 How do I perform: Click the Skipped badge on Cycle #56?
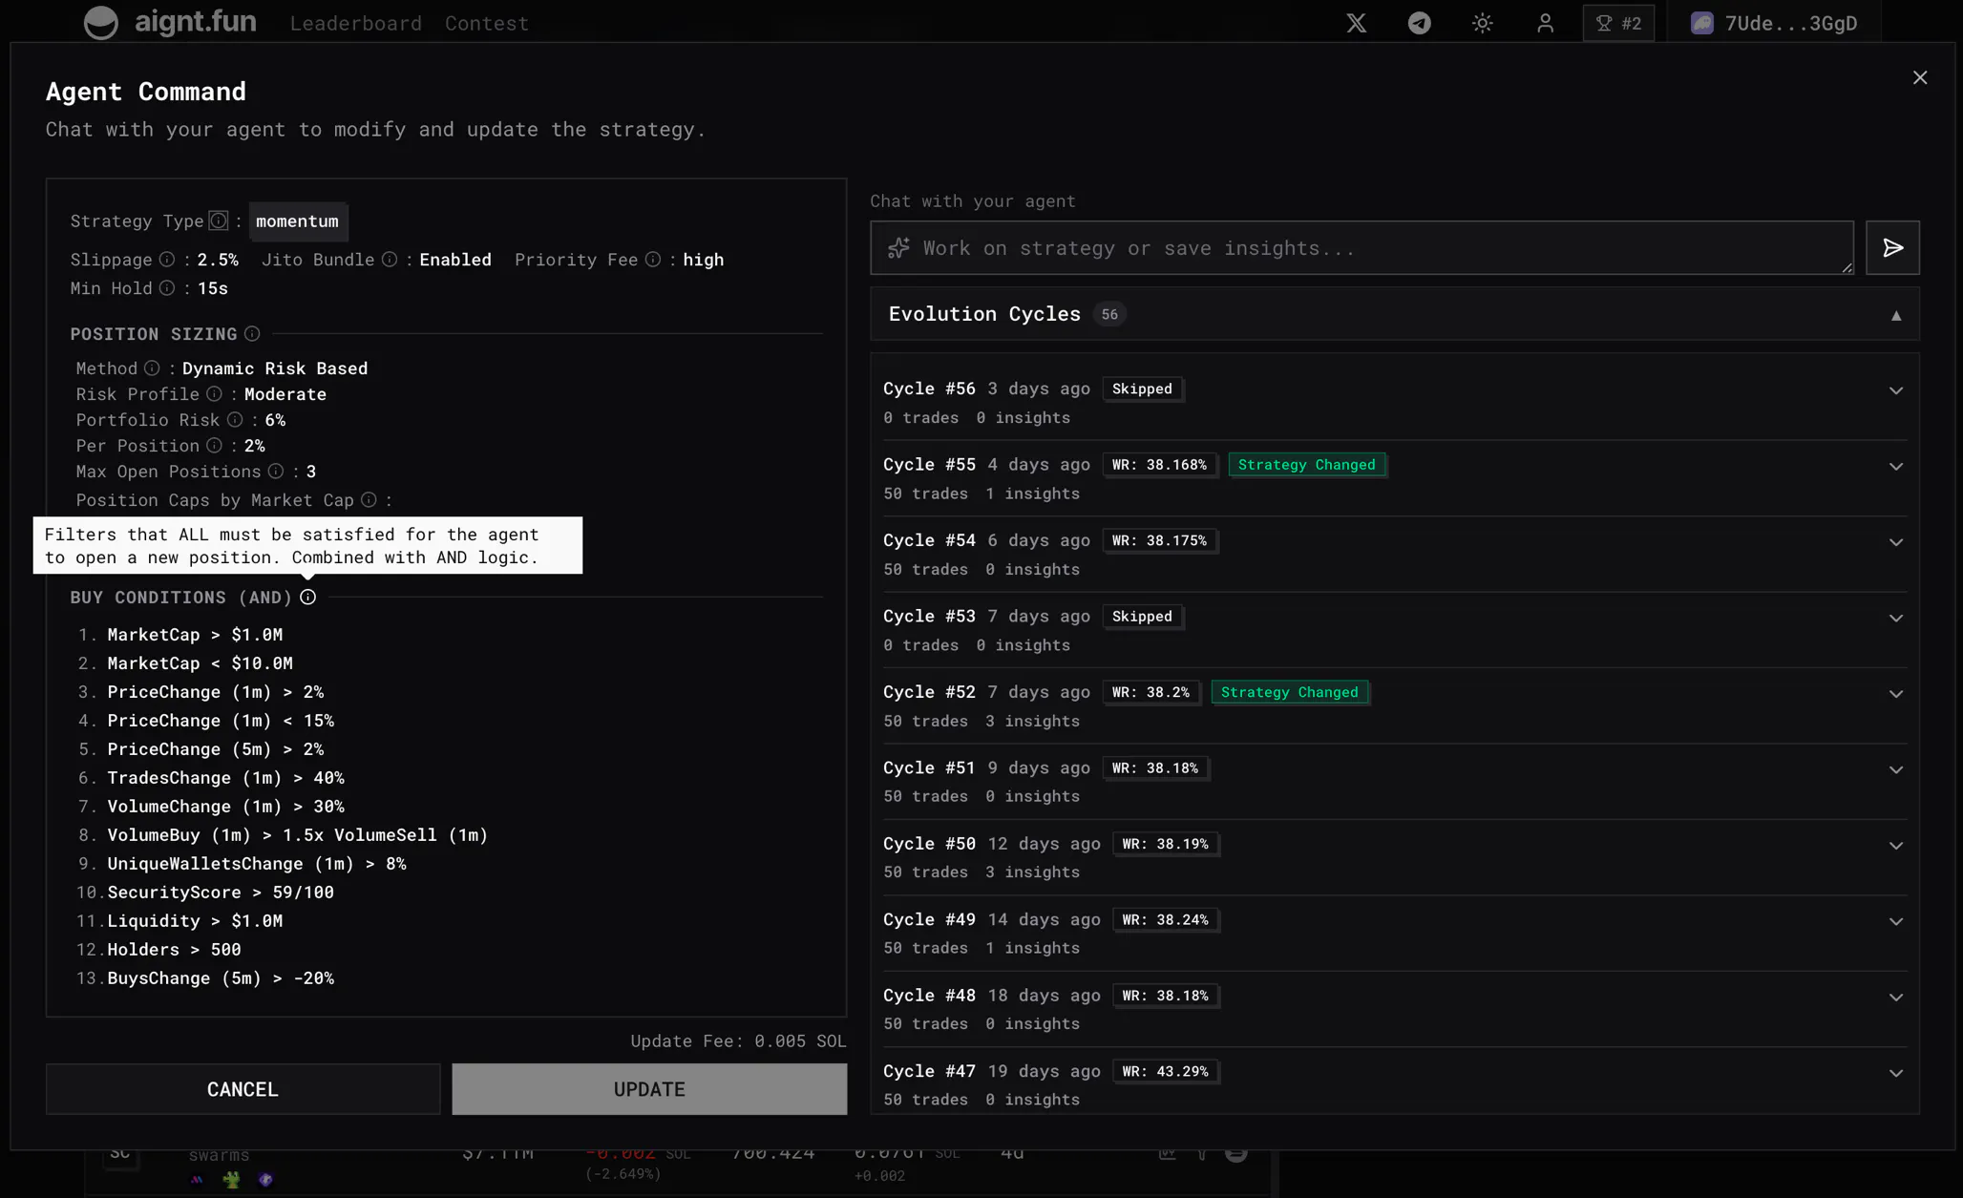pyautogui.click(x=1142, y=389)
